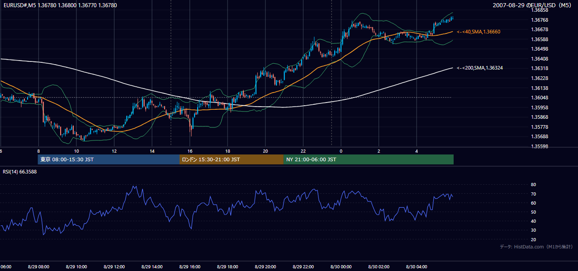Click price level 1.36048 on axis
This screenshot has width=578, height=271.
(x=539, y=98)
